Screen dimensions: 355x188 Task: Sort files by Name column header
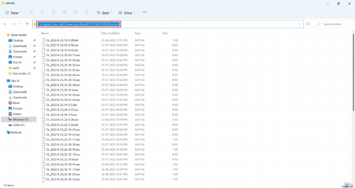click(45, 33)
